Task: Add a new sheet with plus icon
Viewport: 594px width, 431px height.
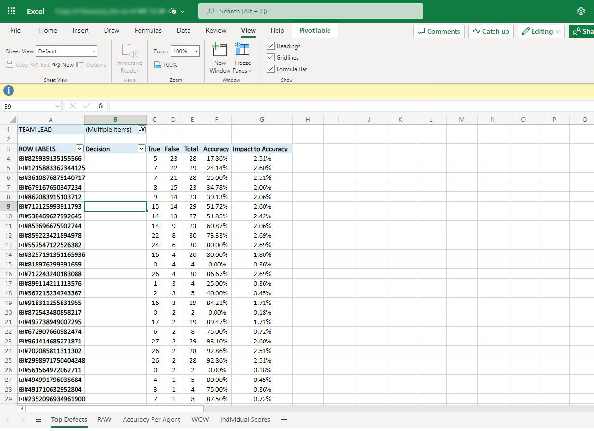Action: click(x=284, y=420)
